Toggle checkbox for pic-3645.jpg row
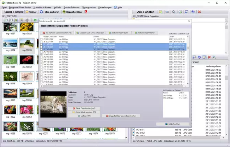Screen dimensions: 230x147 pos(42,54)
